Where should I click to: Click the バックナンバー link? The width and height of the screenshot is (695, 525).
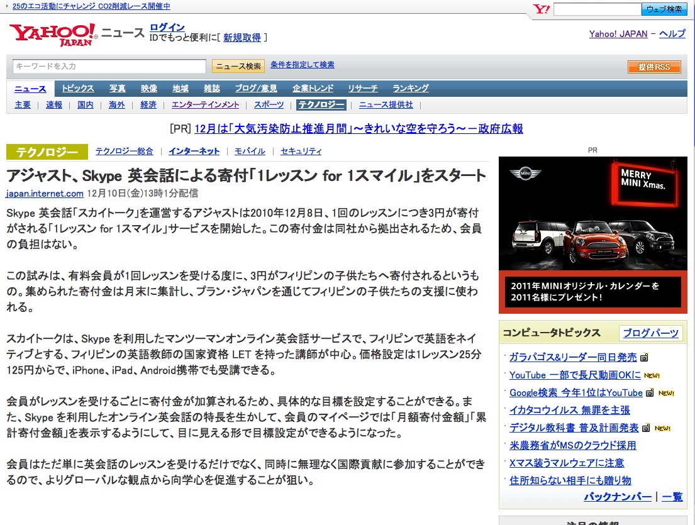pyautogui.click(x=618, y=497)
